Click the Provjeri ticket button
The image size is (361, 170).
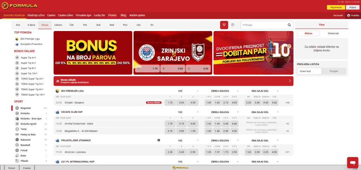click(x=334, y=71)
